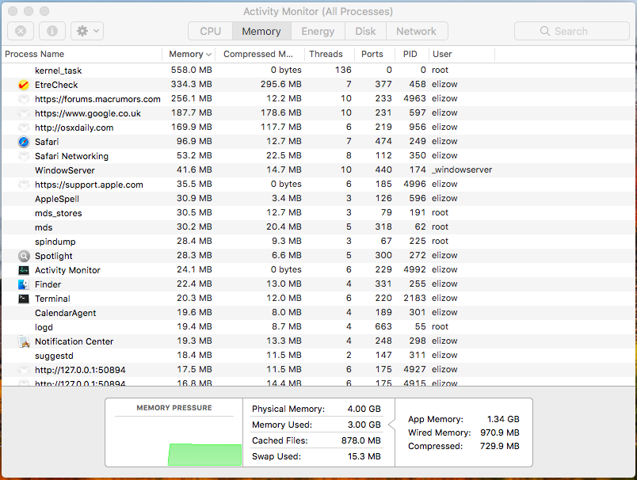Click shield icon beside osxdaily.com
This screenshot has width=637, height=480.
(x=24, y=128)
